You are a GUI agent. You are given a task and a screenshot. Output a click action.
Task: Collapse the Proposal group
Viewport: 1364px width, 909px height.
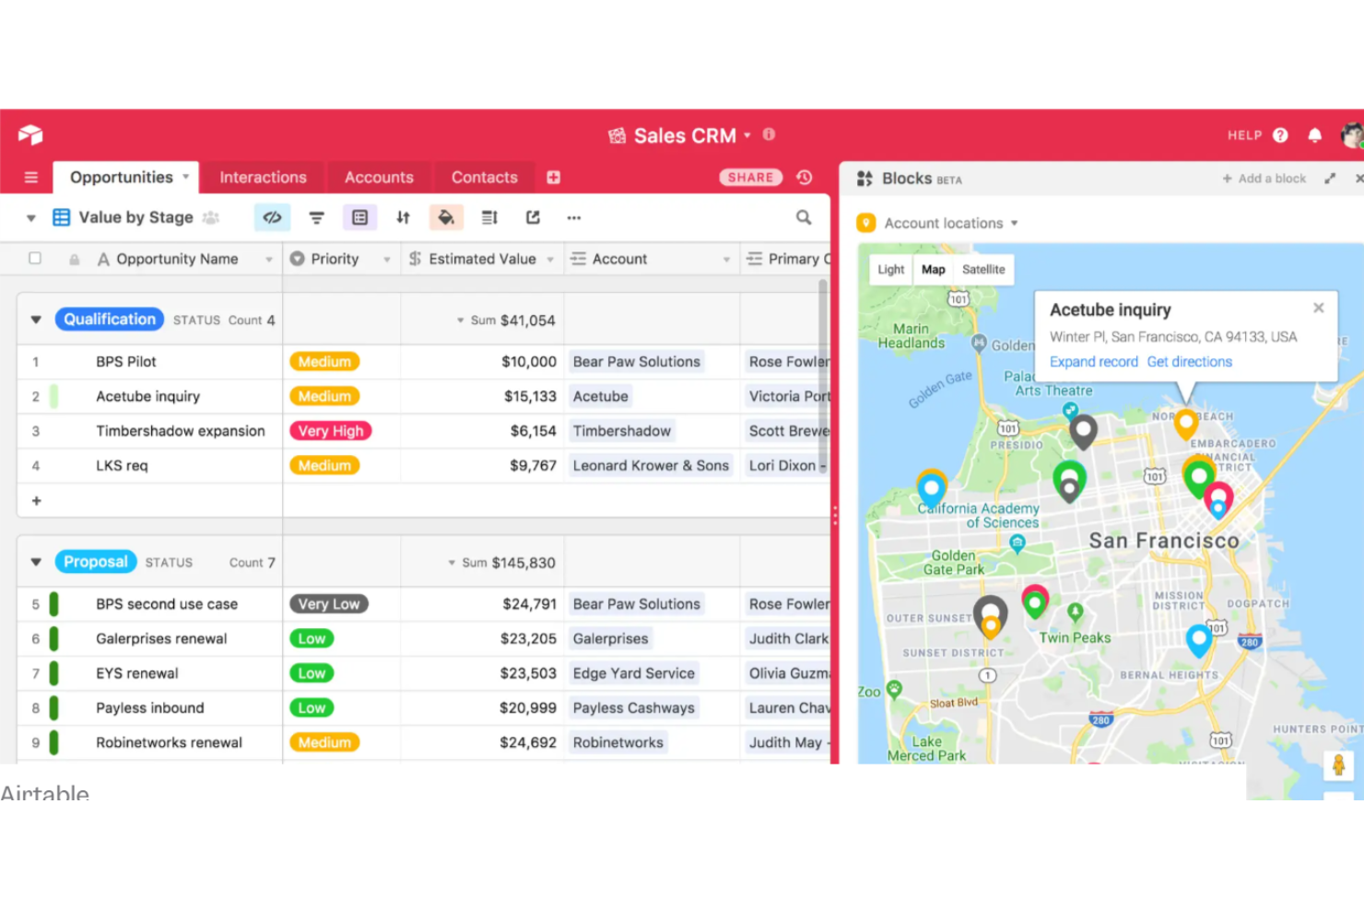[x=36, y=562]
